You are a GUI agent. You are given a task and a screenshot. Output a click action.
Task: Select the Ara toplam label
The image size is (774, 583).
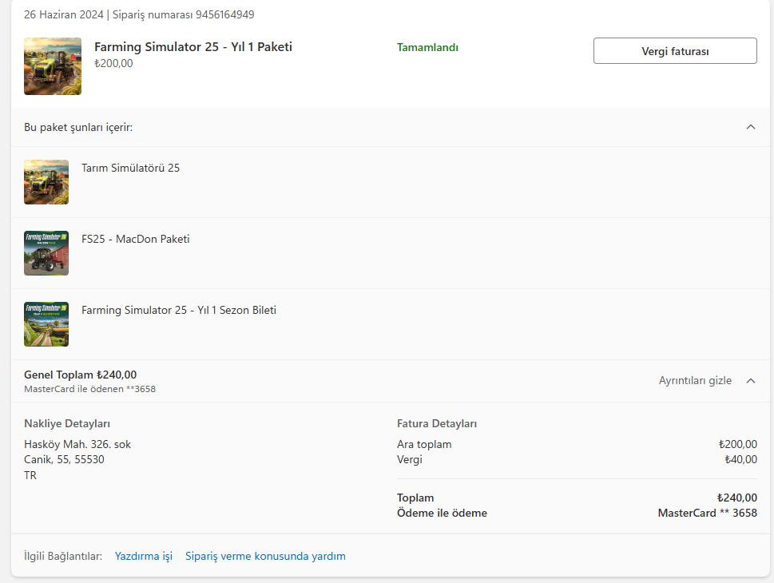pyautogui.click(x=424, y=444)
